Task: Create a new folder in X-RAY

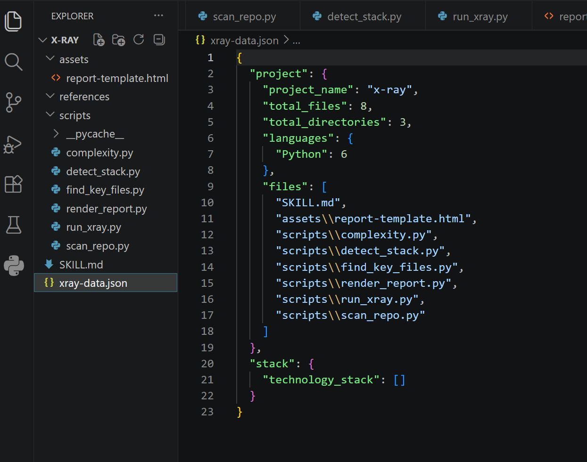Action: click(118, 40)
